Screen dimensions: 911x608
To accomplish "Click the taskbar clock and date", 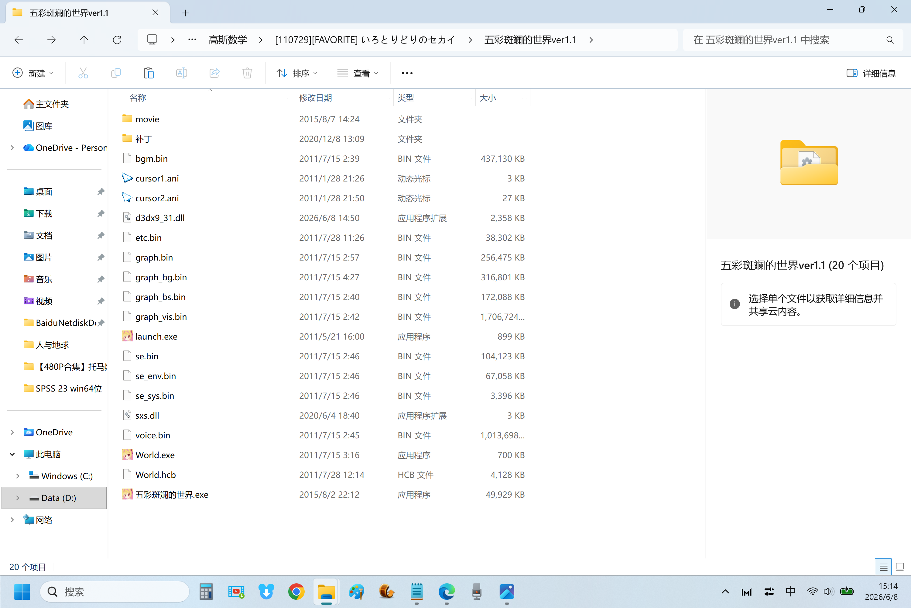I will (881, 592).
